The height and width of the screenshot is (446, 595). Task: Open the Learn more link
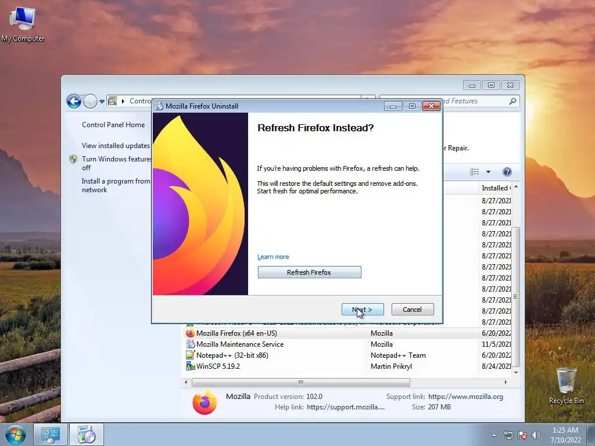tap(273, 257)
